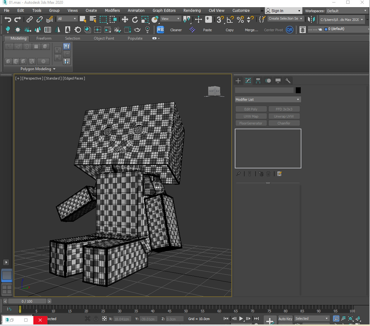The width and height of the screenshot is (370, 326).
Task: Open the Modifiers menu
Action: (x=112, y=11)
